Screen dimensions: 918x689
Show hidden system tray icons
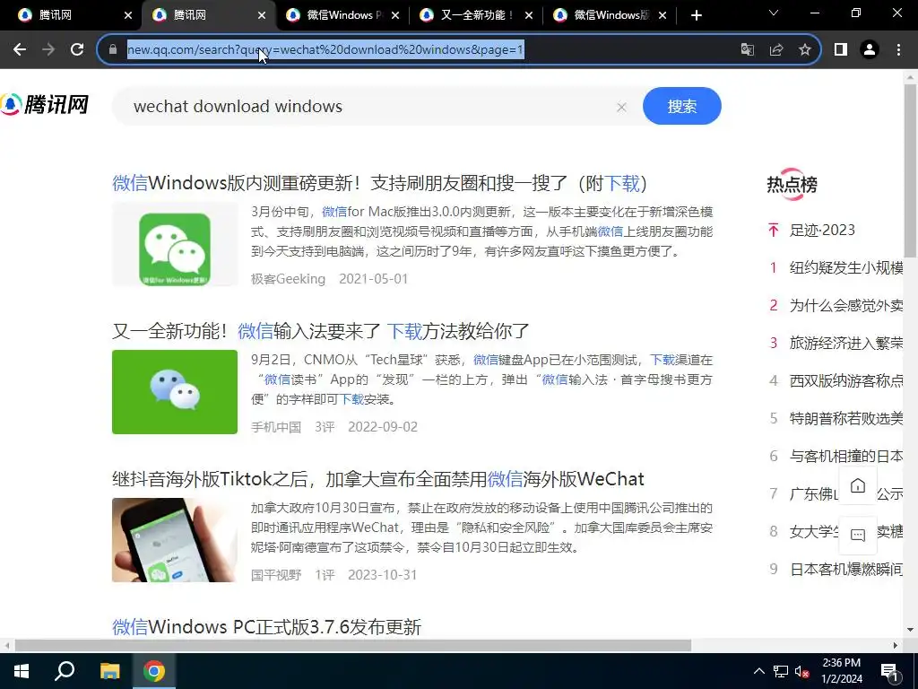tap(758, 671)
